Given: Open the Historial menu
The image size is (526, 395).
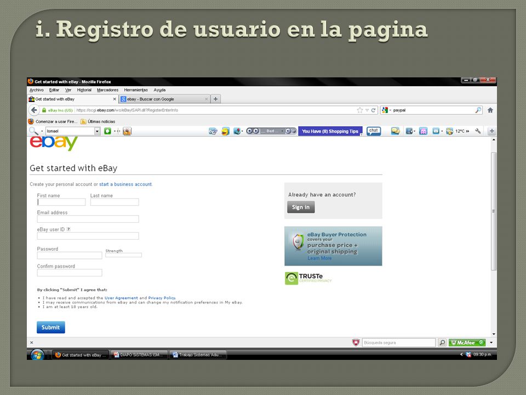Looking at the screenshot, I should pos(84,90).
